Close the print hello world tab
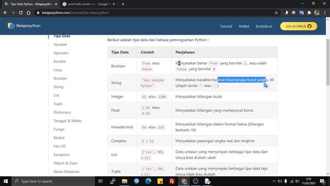Image resolution: width=330 pixels, height=186 pixels. tap(113, 4)
